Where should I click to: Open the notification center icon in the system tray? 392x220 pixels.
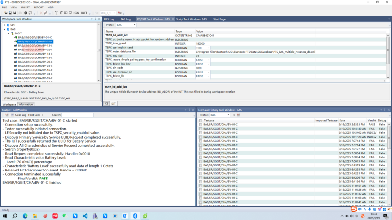(386, 216)
